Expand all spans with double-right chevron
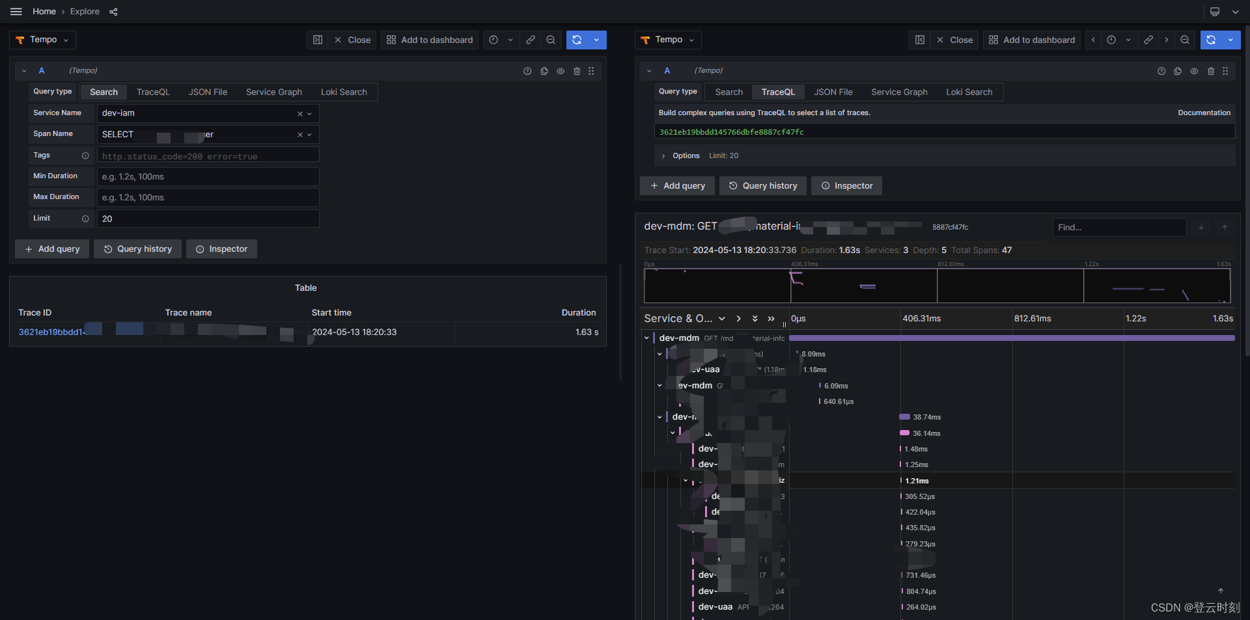Image resolution: width=1250 pixels, height=620 pixels. pos(771,319)
